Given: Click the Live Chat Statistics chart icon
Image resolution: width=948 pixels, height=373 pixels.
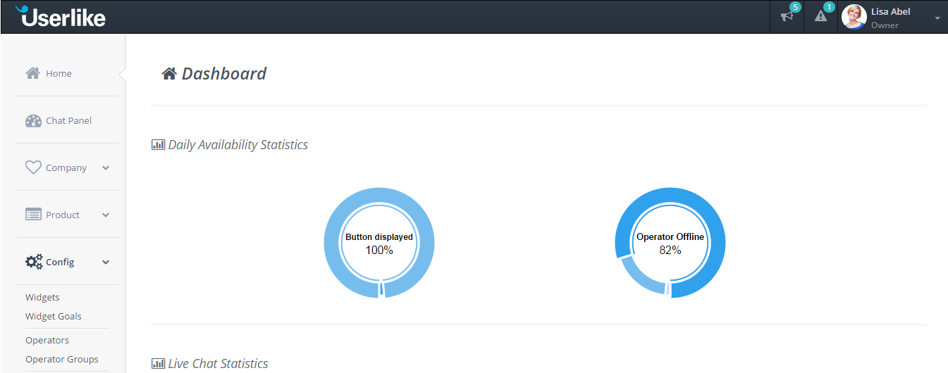Looking at the screenshot, I should (159, 363).
